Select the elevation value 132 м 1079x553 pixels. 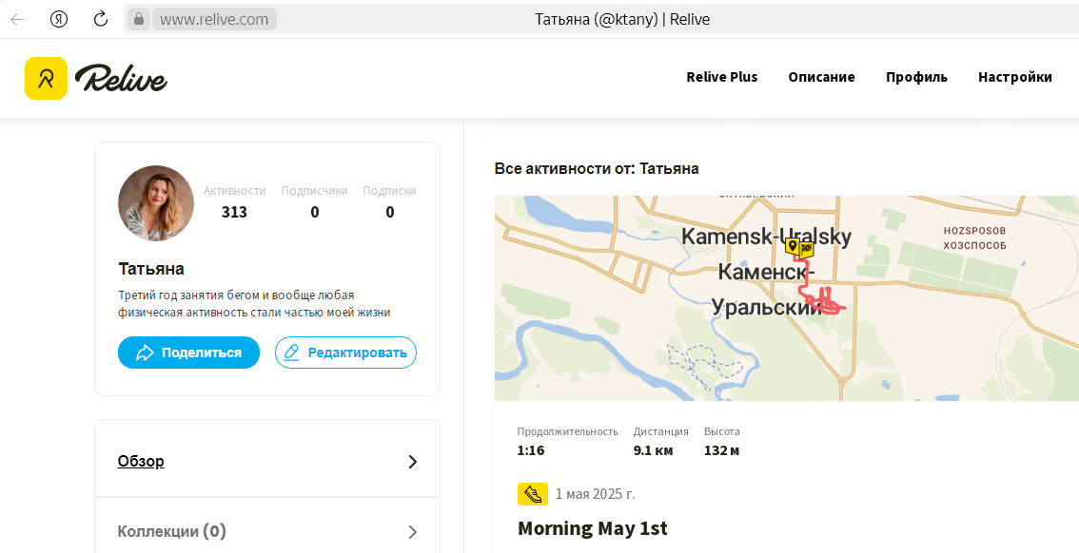pos(722,450)
